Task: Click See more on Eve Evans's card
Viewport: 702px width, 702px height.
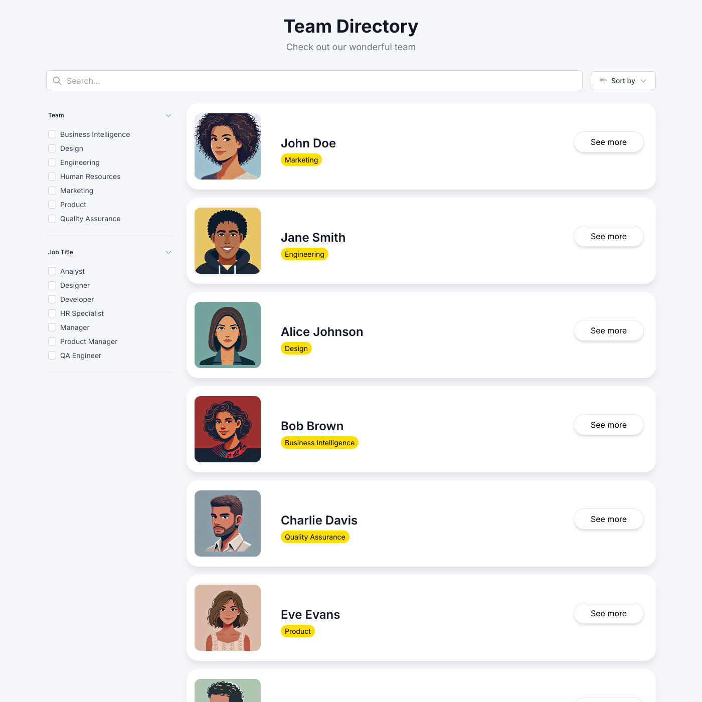Action: (x=608, y=613)
